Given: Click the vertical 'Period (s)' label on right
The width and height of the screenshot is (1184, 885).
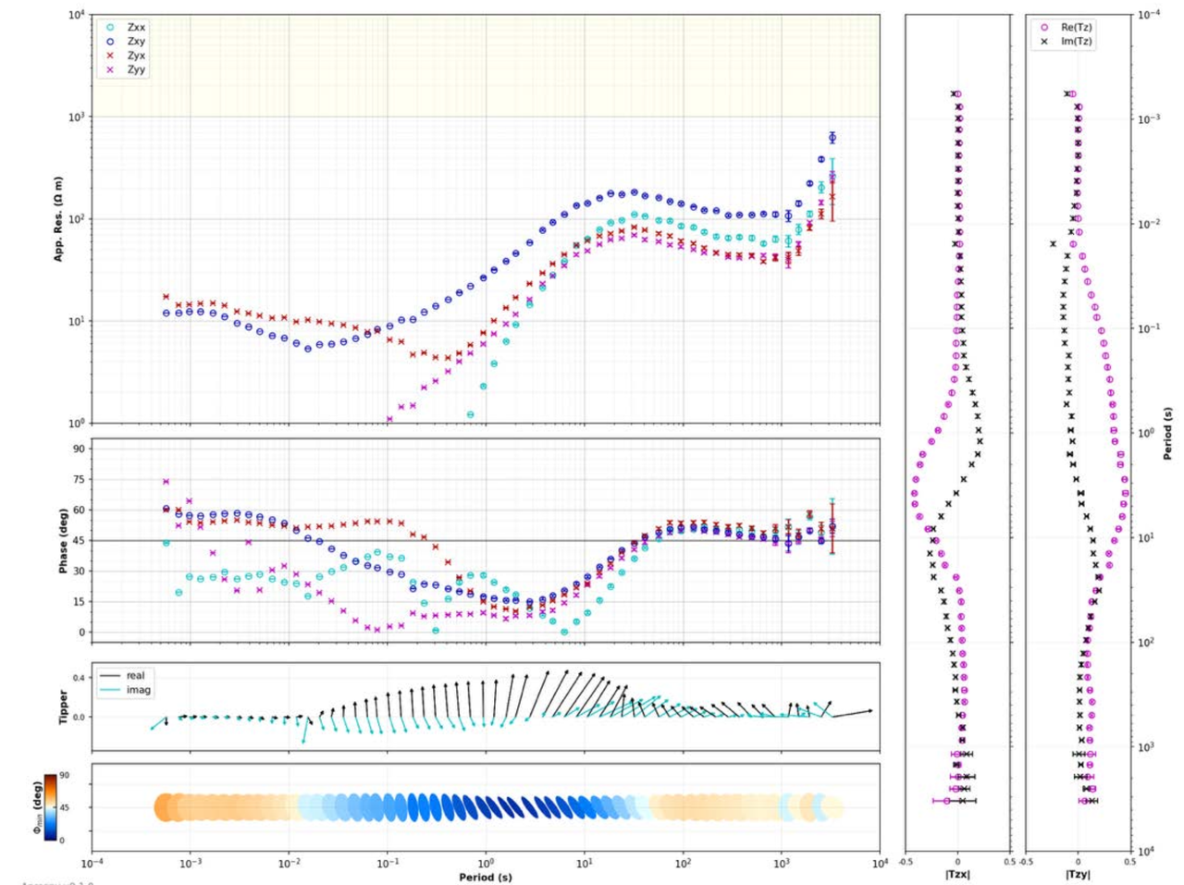Looking at the screenshot, I should 1168,433.
